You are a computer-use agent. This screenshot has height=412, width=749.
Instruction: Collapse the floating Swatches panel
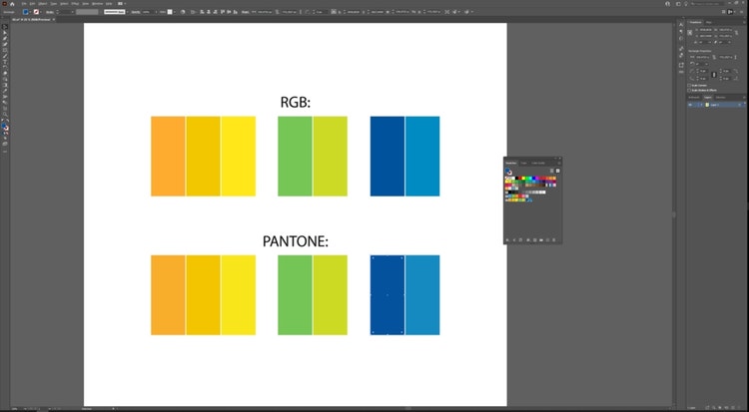pos(555,159)
